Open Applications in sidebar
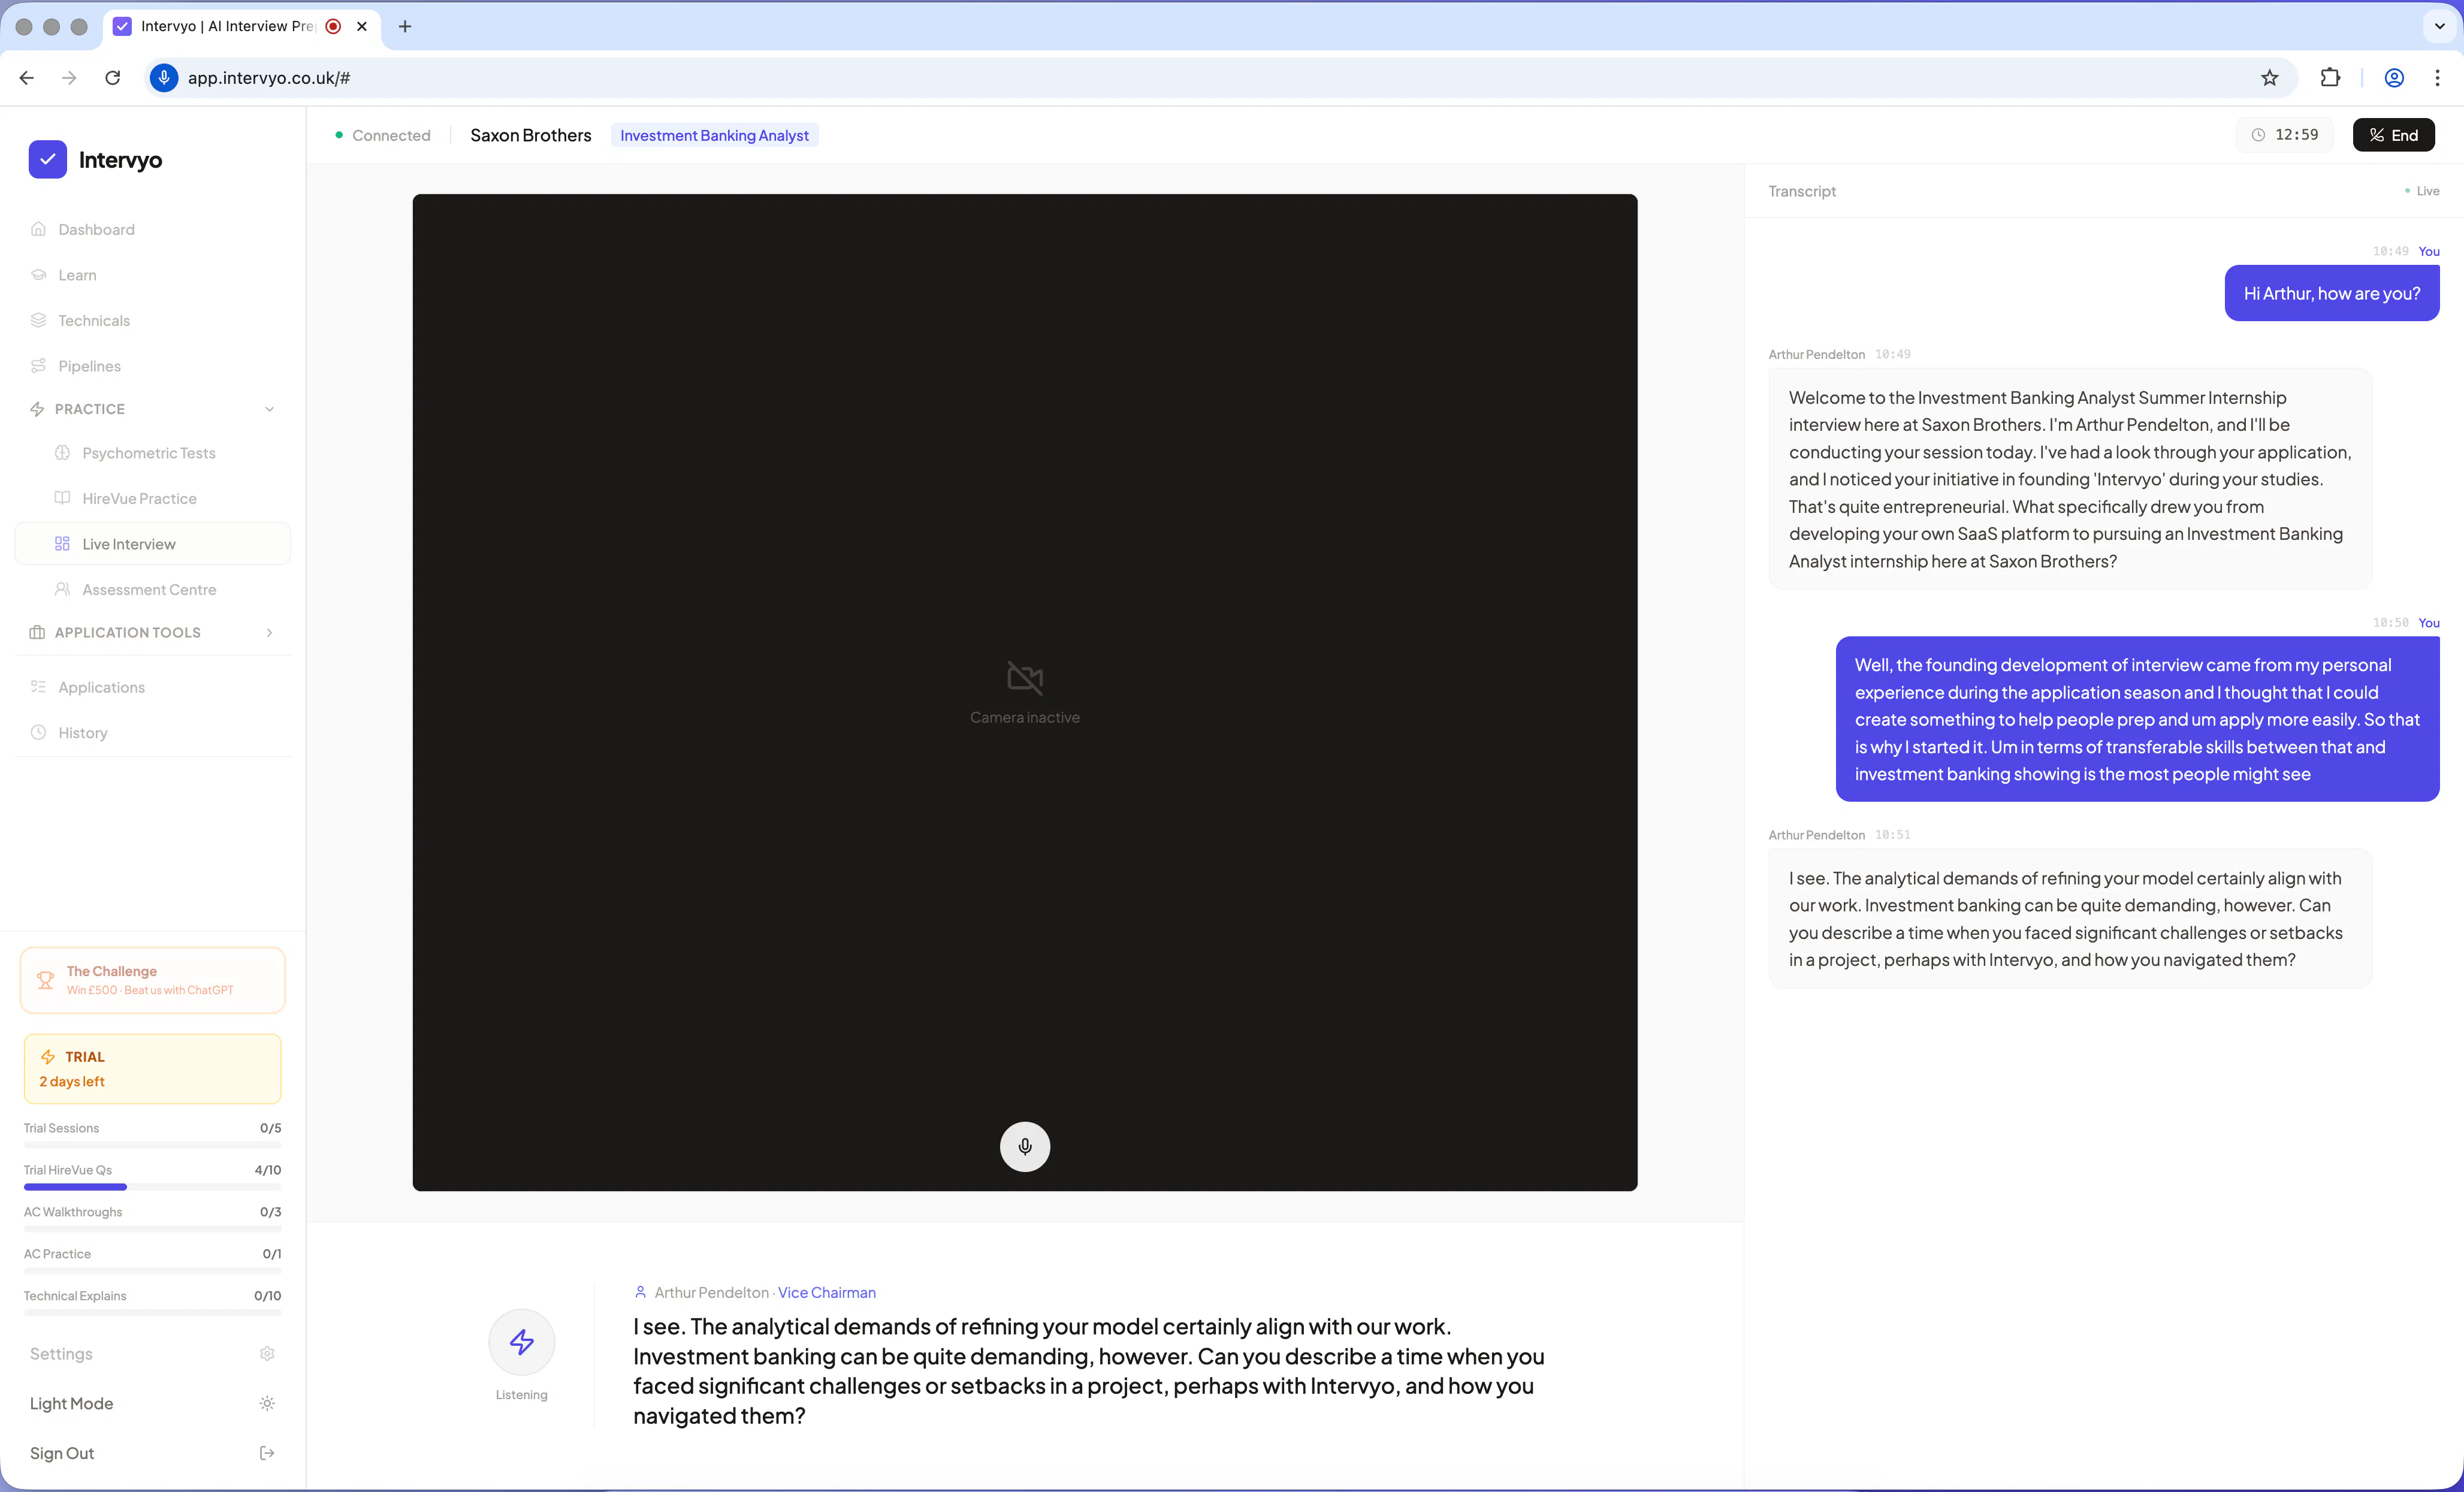 coord(153,687)
